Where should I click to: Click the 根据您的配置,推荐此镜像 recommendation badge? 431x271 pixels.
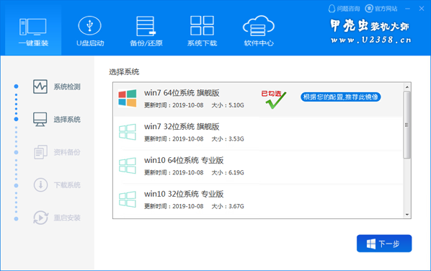[x=341, y=97]
